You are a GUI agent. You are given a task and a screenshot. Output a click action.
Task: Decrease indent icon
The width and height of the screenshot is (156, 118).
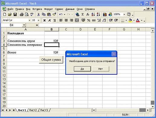tap(111, 20)
